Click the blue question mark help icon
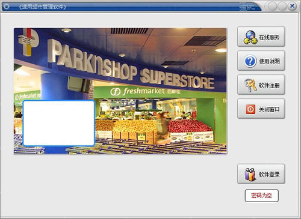 250,61
